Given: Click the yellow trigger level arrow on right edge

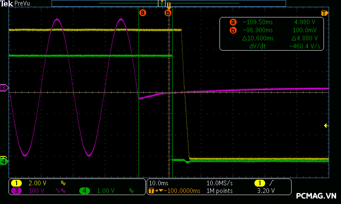Looking at the screenshot, I should tap(326, 125).
